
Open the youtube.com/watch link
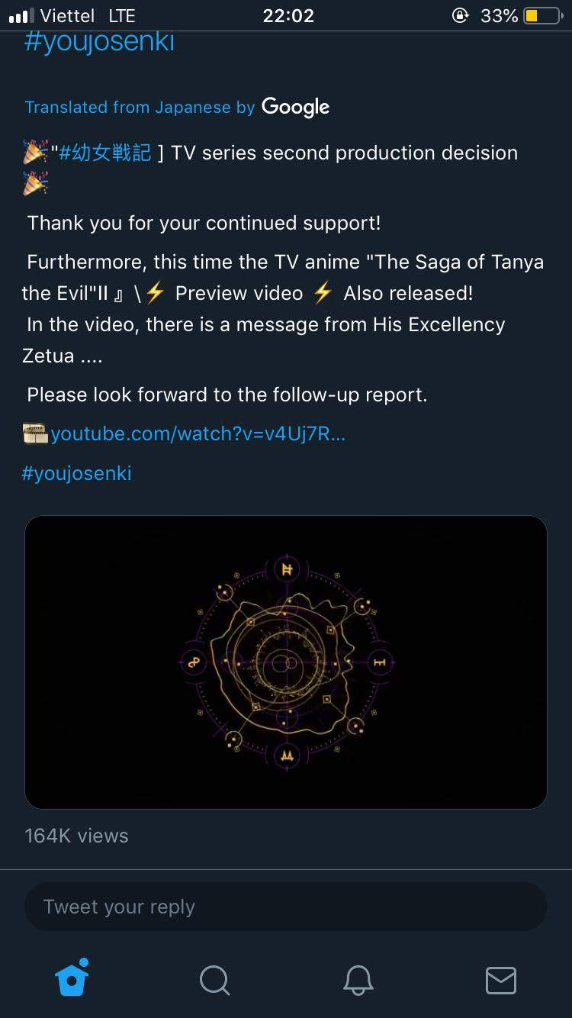tap(198, 434)
